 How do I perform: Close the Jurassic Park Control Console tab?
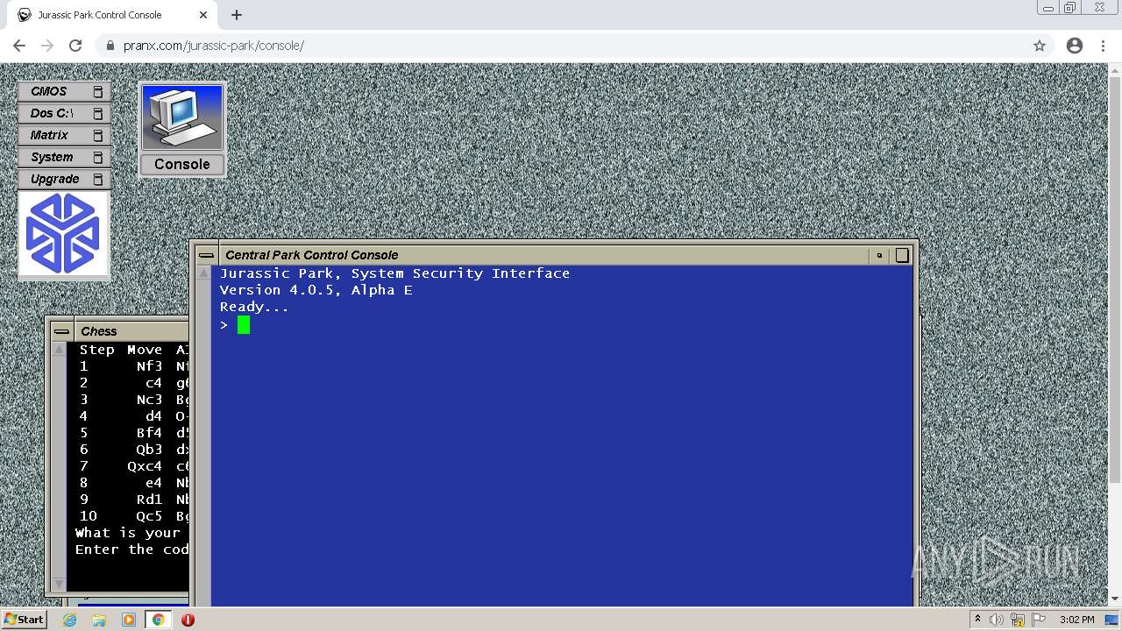click(x=203, y=15)
